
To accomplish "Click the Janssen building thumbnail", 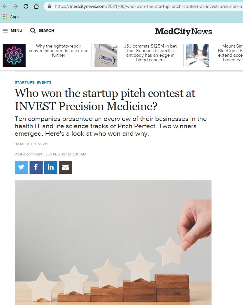I will 106,55.
